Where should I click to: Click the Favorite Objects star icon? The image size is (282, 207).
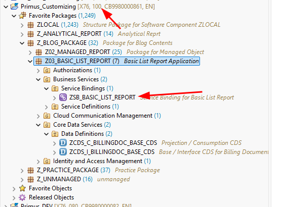coord(22,188)
